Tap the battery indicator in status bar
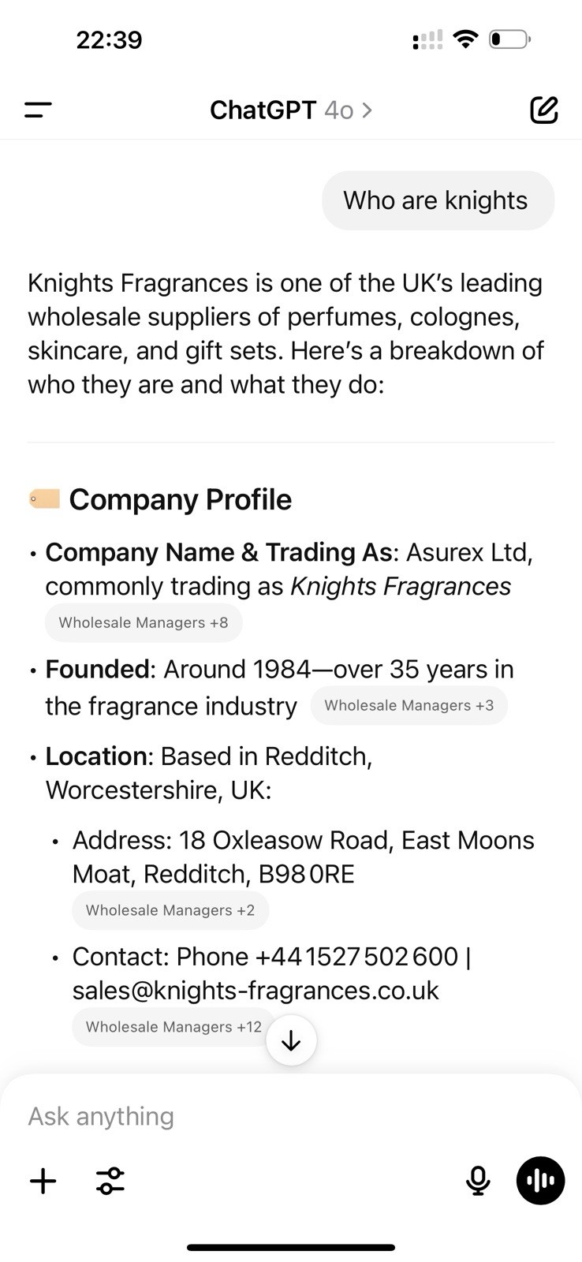Viewport: 582px width, 1262px height. pyautogui.click(x=510, y=39)
